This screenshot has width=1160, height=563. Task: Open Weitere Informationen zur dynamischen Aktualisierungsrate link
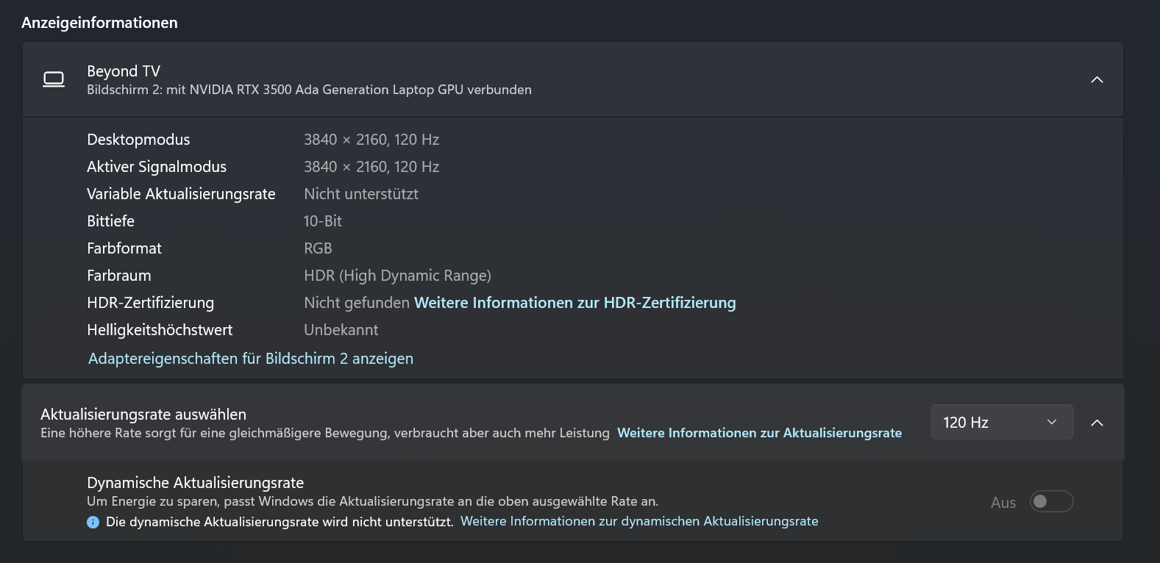[x=638, y=521]
